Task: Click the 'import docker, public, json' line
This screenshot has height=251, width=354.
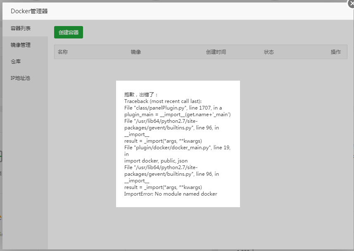Action: pyautogui.click(x=156, y=161)
